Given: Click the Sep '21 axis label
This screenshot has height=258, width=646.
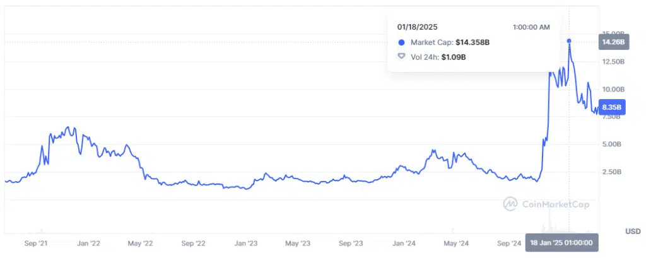Looking at the screenshot, I should (x=36, y=243).
